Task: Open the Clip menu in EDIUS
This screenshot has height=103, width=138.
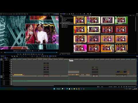Action: (x=9, y=14)
